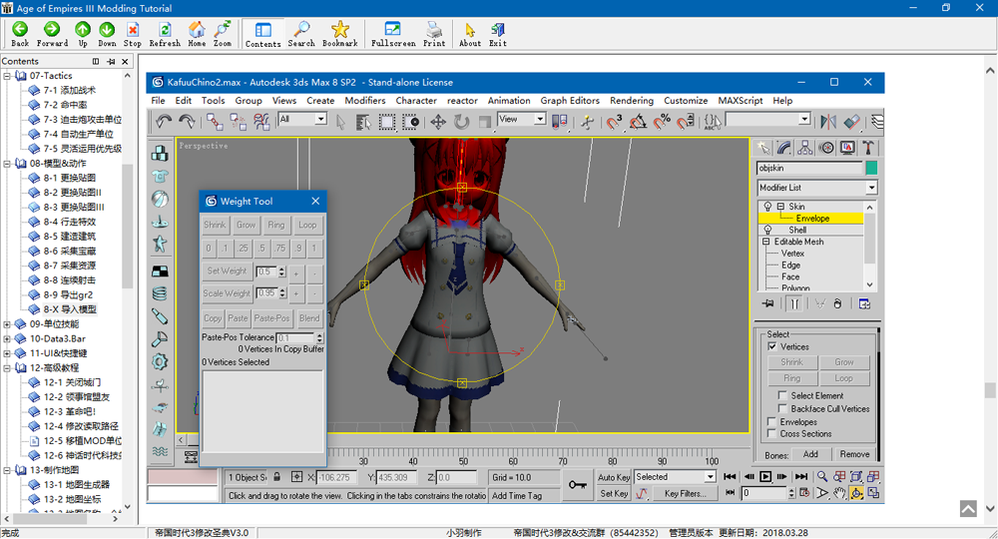
Task: Click the key icon for Set Keys
Action: point(577,485)
